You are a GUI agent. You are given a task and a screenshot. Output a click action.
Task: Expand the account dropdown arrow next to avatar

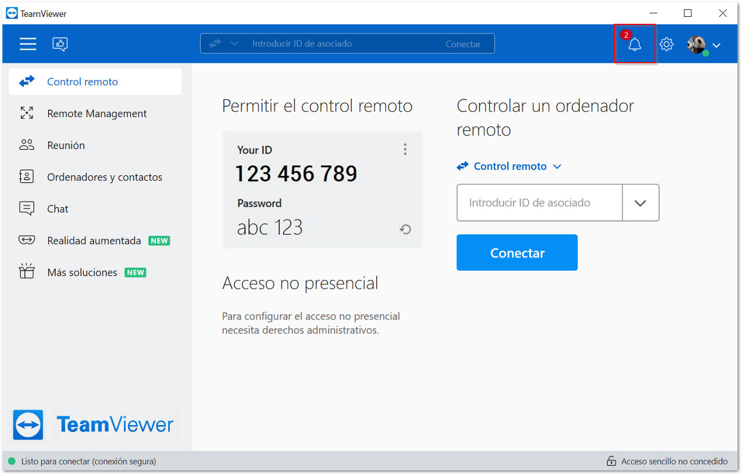(716, 45)
